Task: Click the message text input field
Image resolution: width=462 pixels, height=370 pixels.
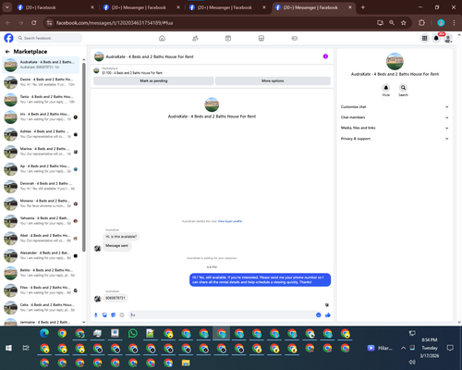Action: pyautogui.click(x=222, y=314)
